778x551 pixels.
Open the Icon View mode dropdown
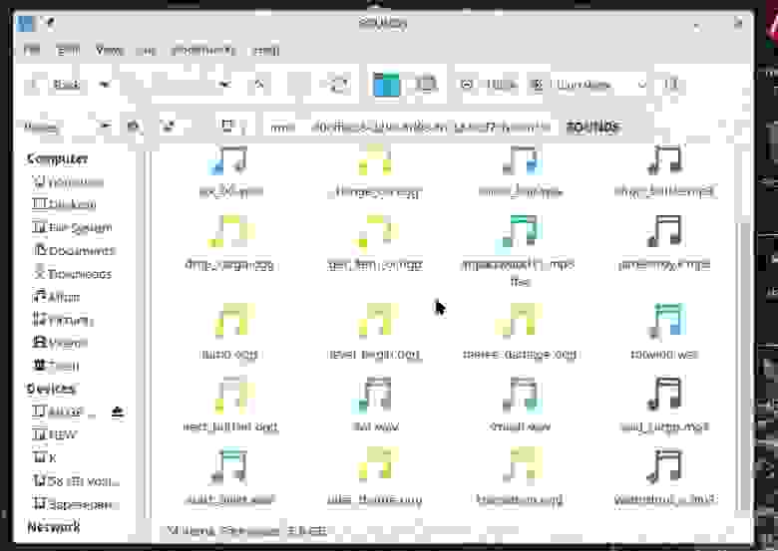601,85
